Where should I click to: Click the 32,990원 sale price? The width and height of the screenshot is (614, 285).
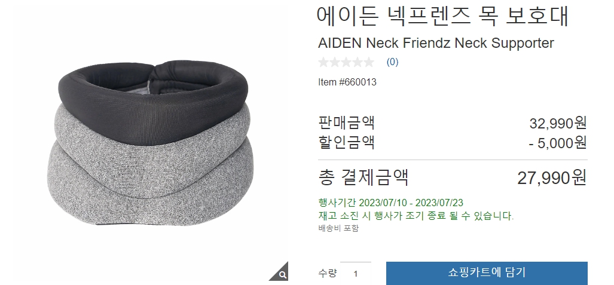pyautogui.click(x=558, y=123)
